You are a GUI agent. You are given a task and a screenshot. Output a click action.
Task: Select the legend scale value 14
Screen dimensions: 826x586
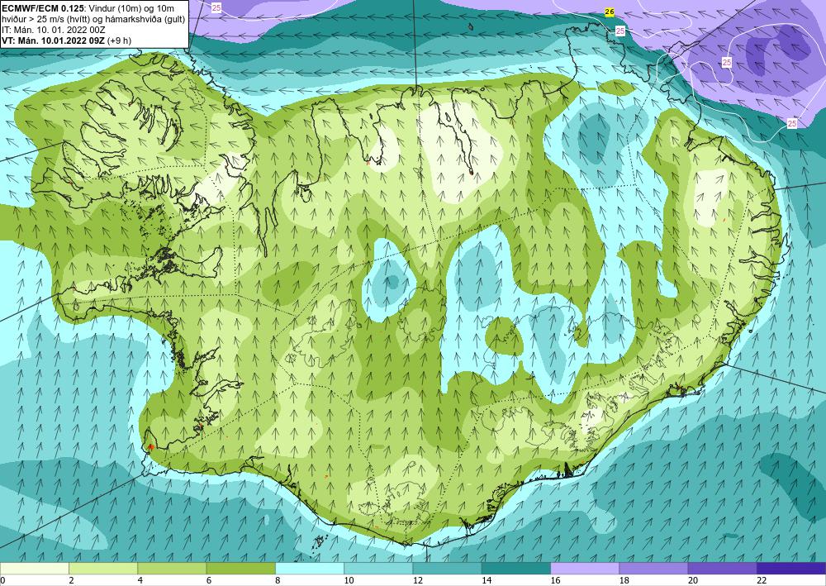[487, 581]
